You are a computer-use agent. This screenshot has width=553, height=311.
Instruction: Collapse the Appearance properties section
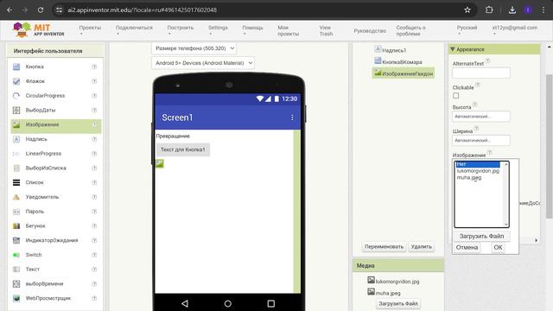click(x=453, y=49)
